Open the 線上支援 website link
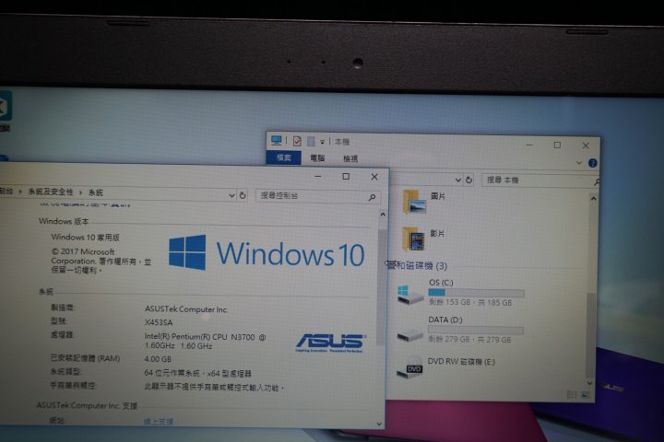This screenshot has width=664, height=442. coord(159,421)
